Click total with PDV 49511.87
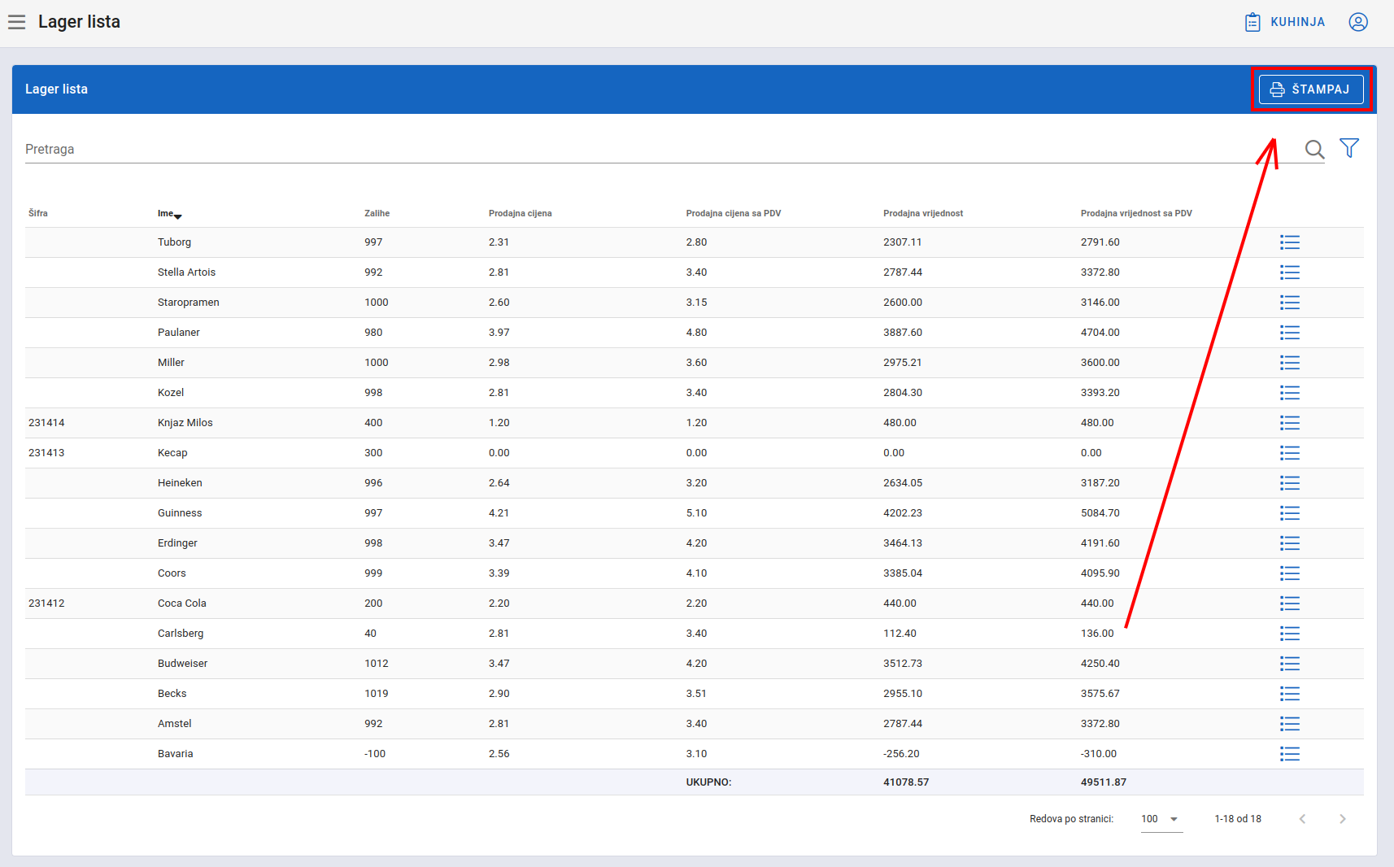The height and width of the screenshot is (867, 1394). (x=1104, y=782)
